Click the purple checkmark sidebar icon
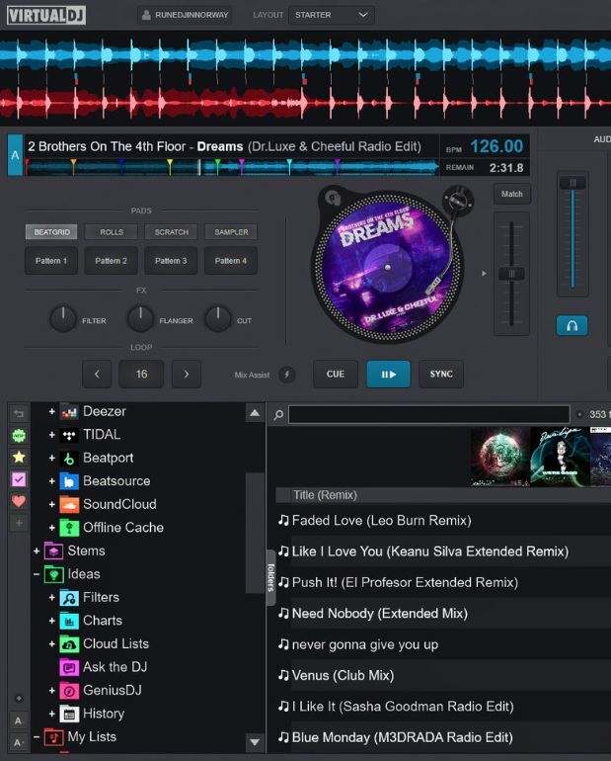Screen dimensions: 611x761 [19, 479]
